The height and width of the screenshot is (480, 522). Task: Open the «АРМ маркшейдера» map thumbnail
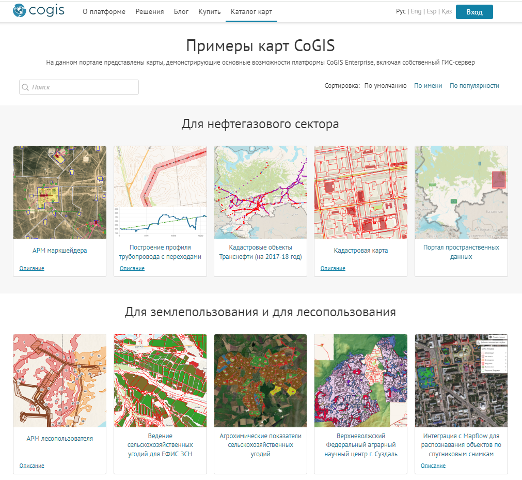click(x=60, y=192)
